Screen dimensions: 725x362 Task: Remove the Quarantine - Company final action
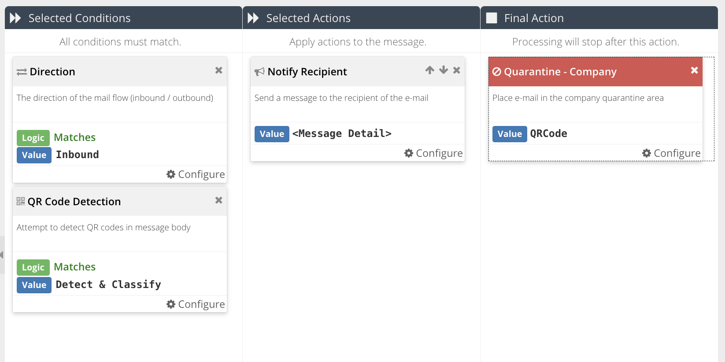click(695, 70)
